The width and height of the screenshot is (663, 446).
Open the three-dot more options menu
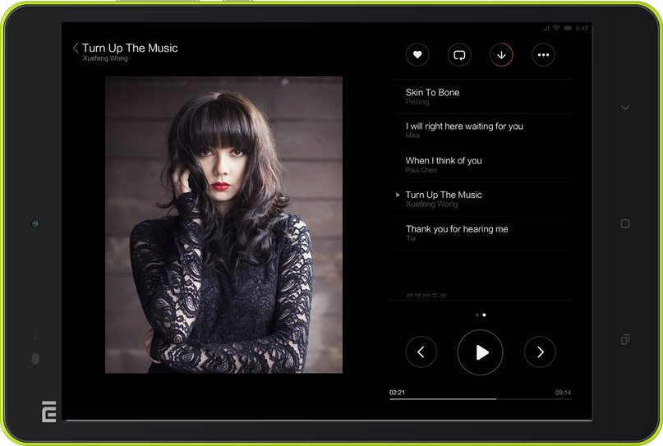click(543, 55)
